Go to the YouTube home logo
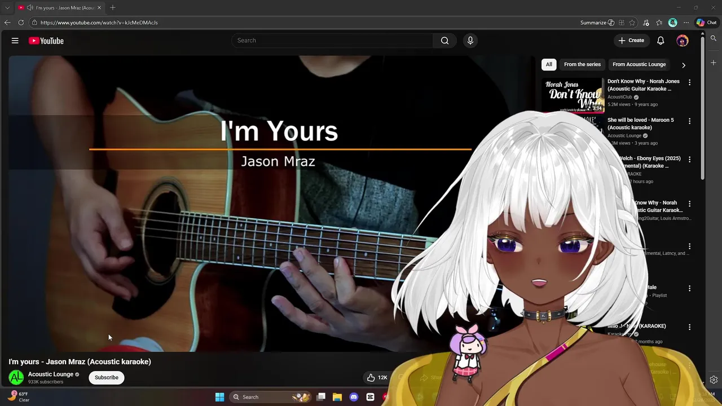This screenshot has height=406, width=722. [46, 41]
